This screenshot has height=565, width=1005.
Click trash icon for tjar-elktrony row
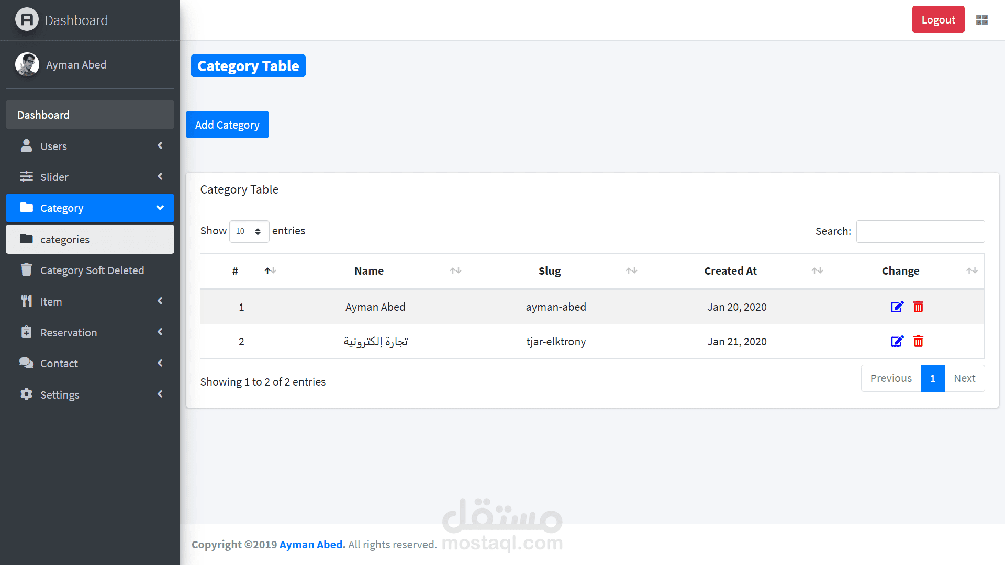click(x=918, y=342)
